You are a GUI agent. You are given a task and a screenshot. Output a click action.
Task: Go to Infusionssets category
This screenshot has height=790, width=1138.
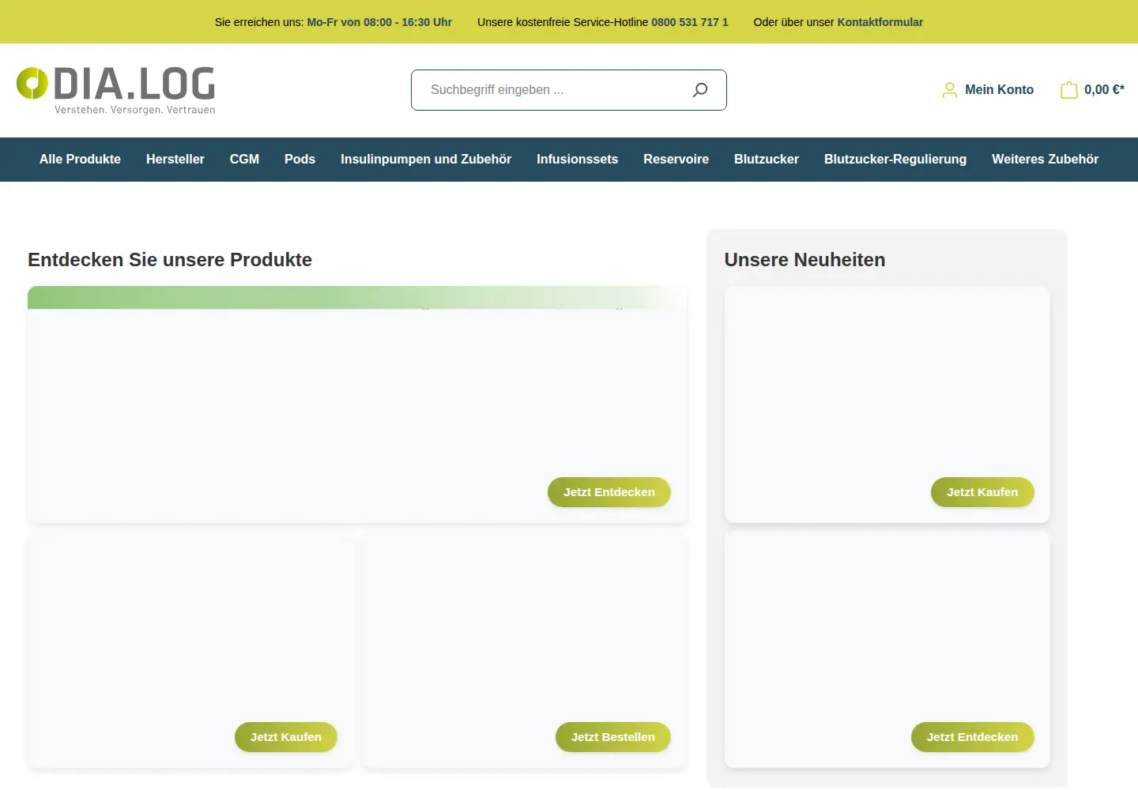(x=577, y=160)
